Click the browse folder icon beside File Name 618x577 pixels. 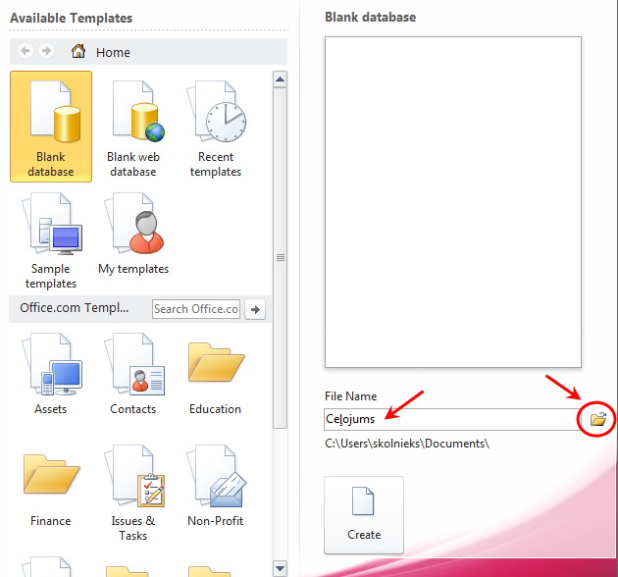click(597, 419)
